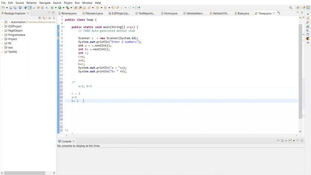Switch to the Java perspective icon

tap(308, 8)
